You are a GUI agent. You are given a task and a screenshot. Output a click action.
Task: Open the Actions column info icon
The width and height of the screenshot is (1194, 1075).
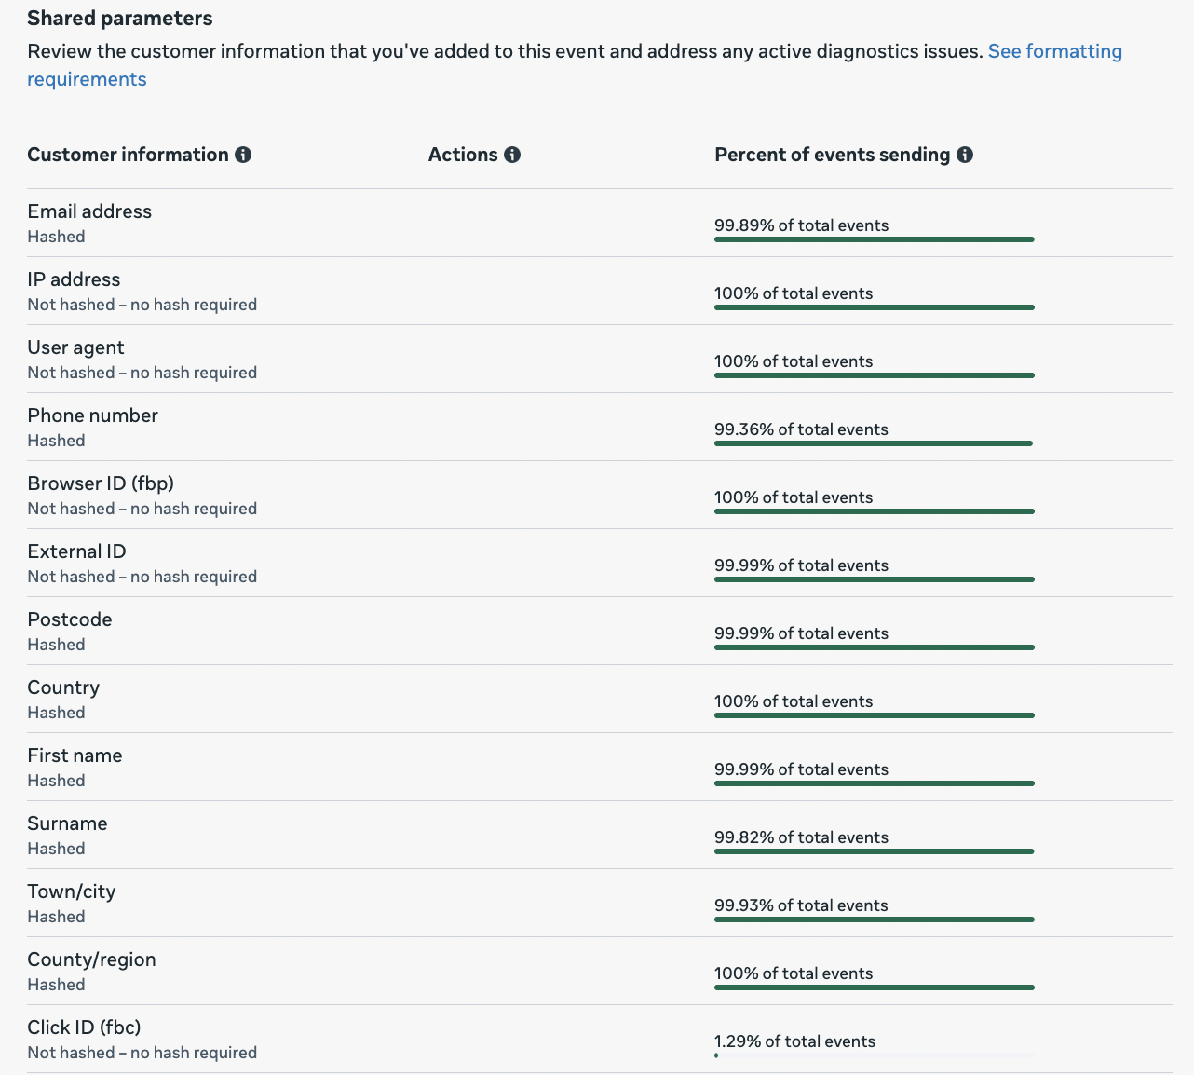(x=512, y=155)
